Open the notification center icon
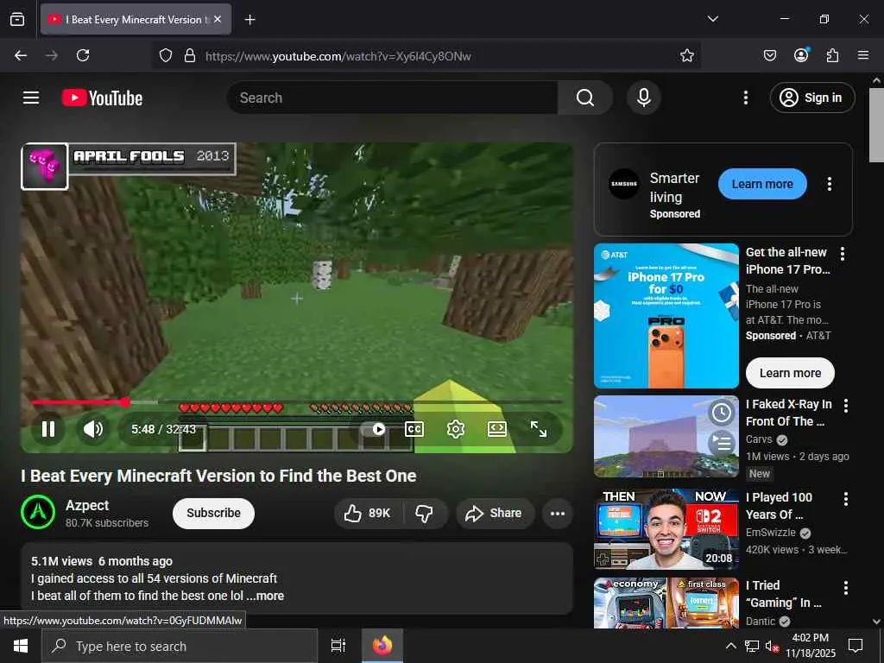 [856, 646]
